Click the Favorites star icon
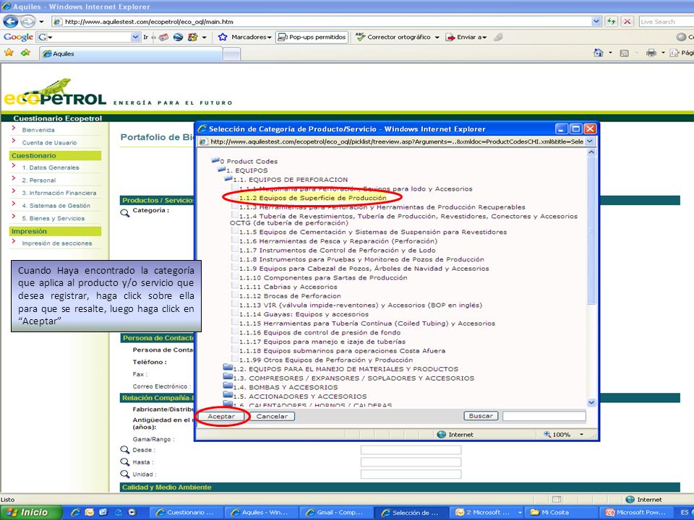 click(x=9, y=53)
